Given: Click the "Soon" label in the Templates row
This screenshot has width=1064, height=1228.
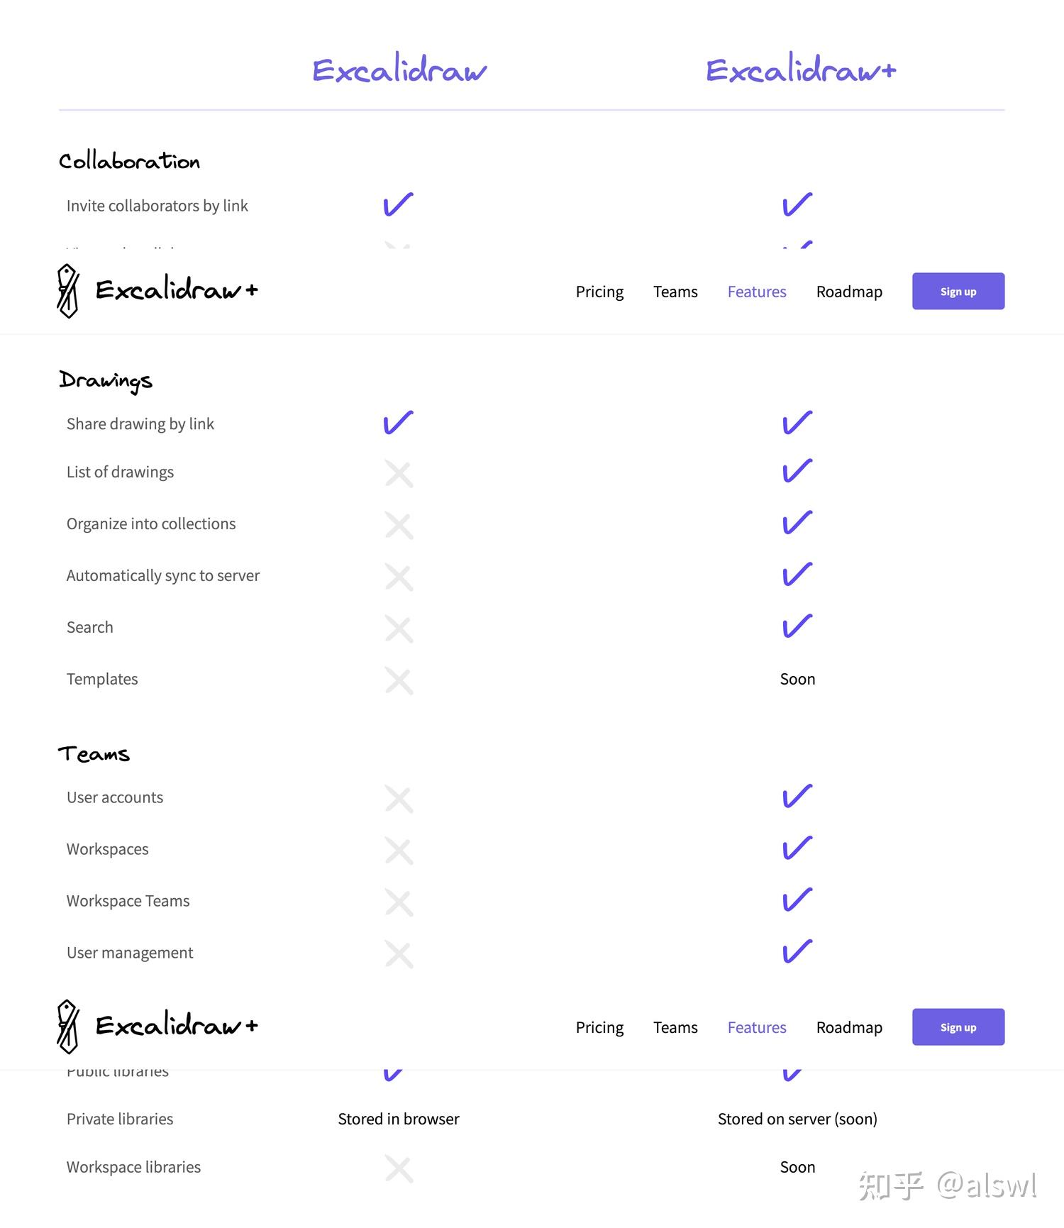Looking at the screenshot, I should (797, 679).
